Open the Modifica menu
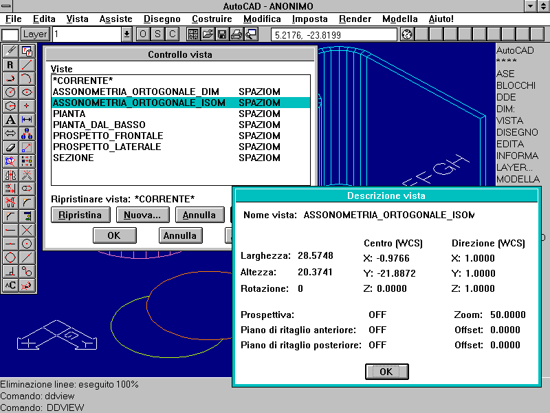Image resolution: width=550 pixels, height=413 pixels. (262, 19)
